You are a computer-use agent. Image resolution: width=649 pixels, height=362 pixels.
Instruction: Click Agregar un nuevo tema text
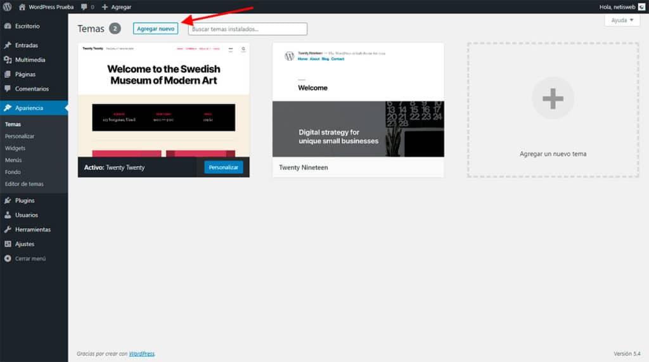coord(553,153)
